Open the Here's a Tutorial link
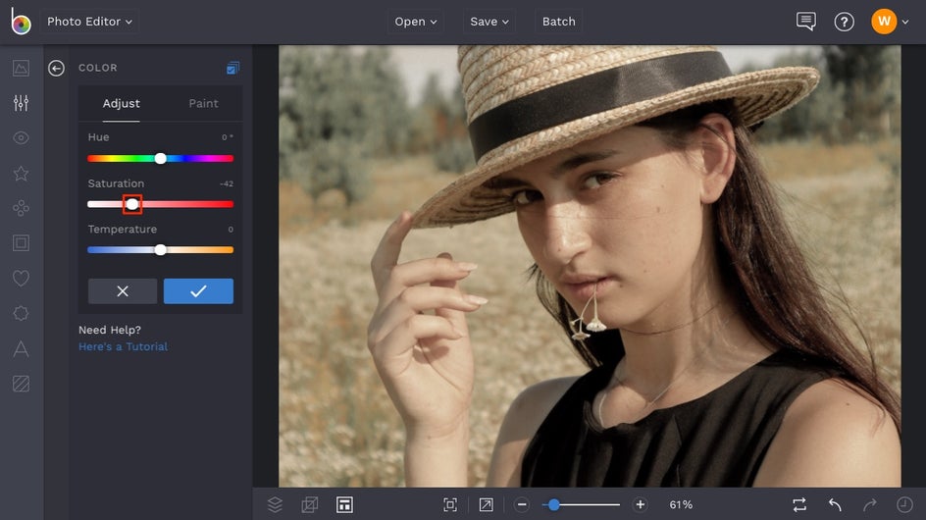Viewport: 926px width, 520px height. tap(123, 347)
